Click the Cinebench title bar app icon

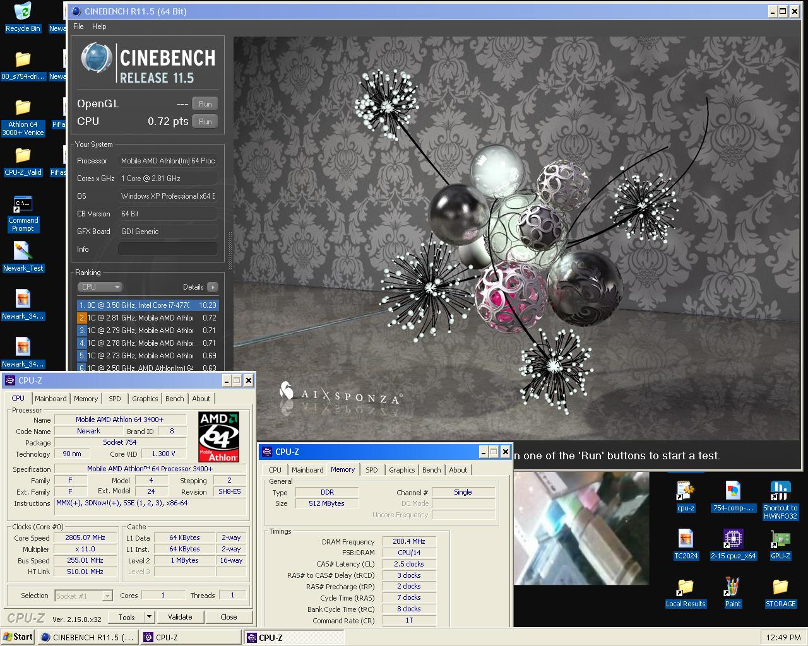click(x=76, y=11)
